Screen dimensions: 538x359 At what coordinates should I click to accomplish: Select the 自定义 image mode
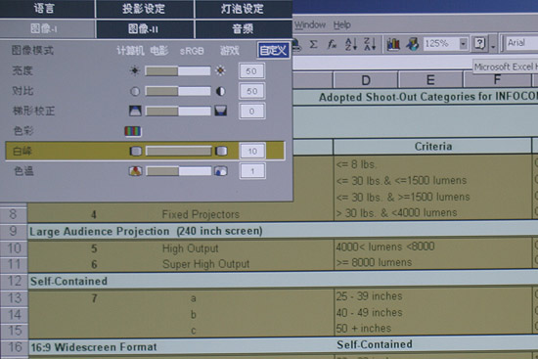click(273, 51)
